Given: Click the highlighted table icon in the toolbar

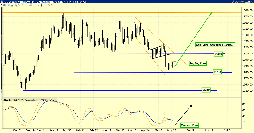Looking at the screenshot, I should pyautogui.click(x=4, y=5).
